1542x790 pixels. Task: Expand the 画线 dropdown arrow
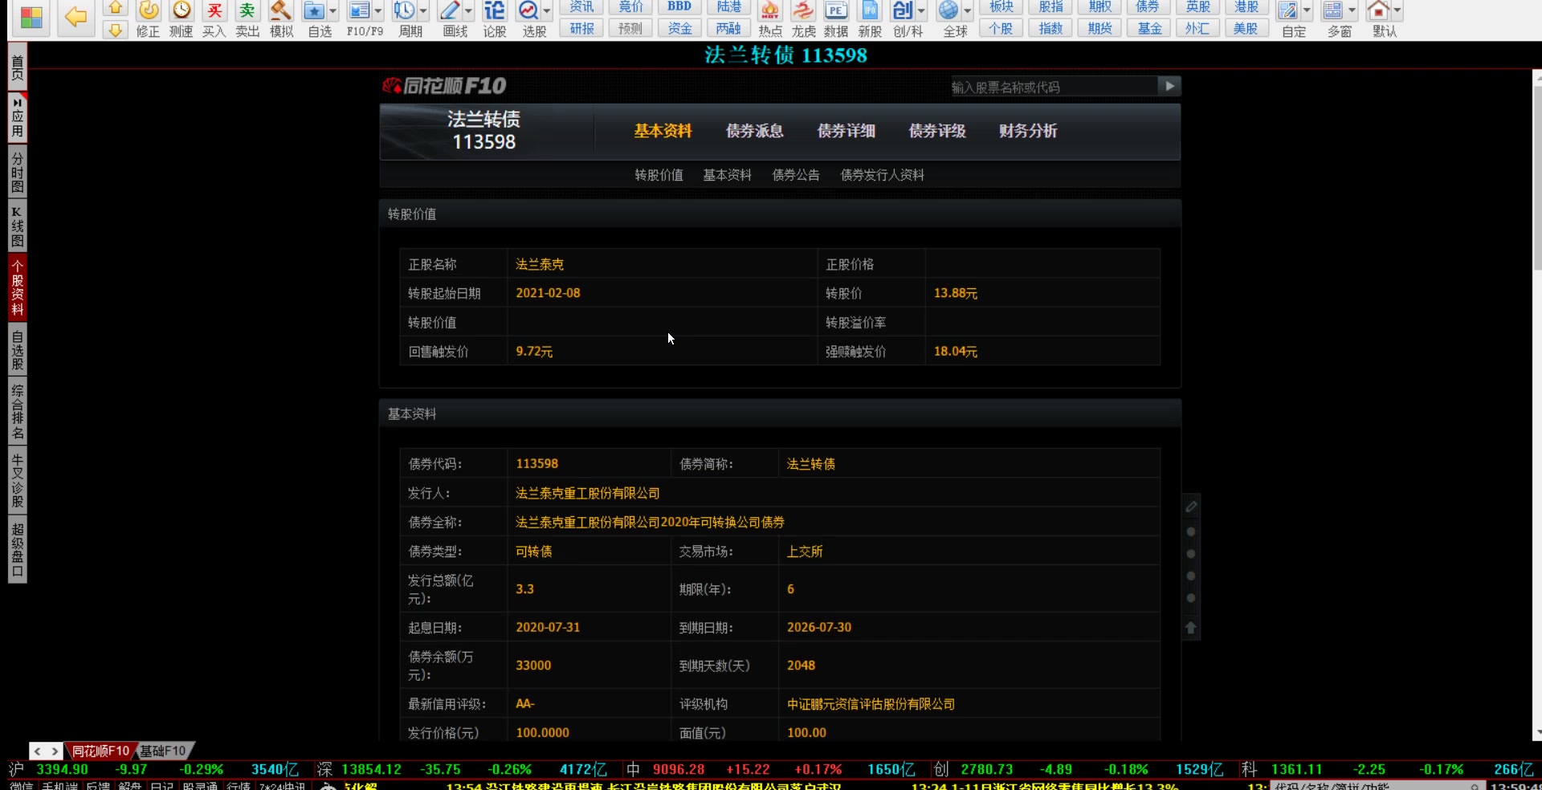(x=468, y=11)
